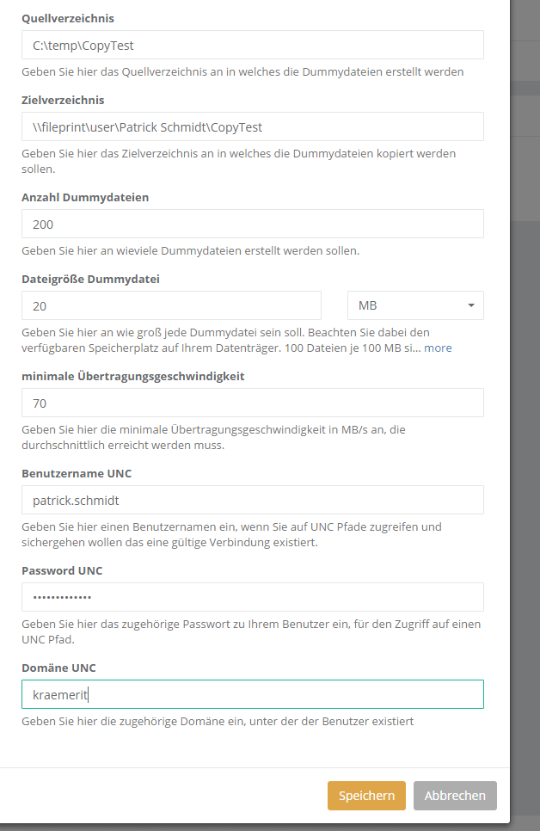Click the "Benutzername UNC" label

[77, 473]
